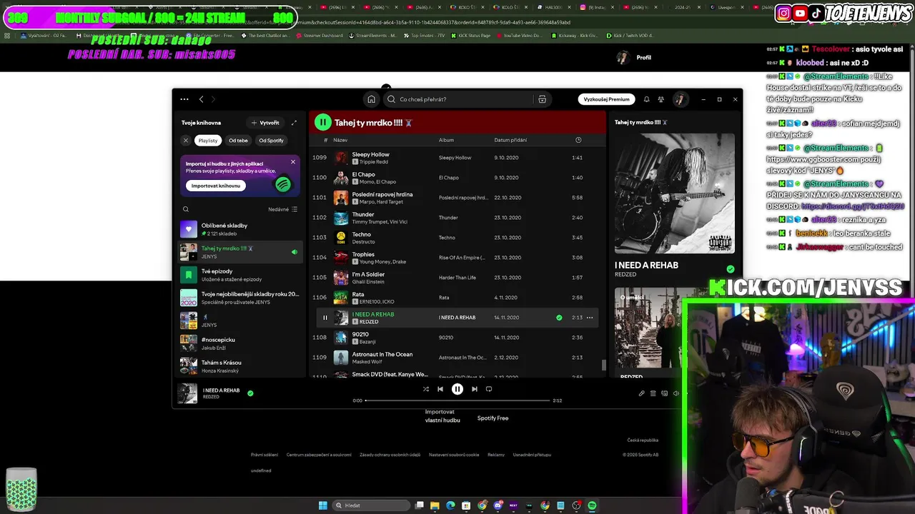Sort by the Album column header
The width and height of the screenshot is (915, 514).
(446, 140)
